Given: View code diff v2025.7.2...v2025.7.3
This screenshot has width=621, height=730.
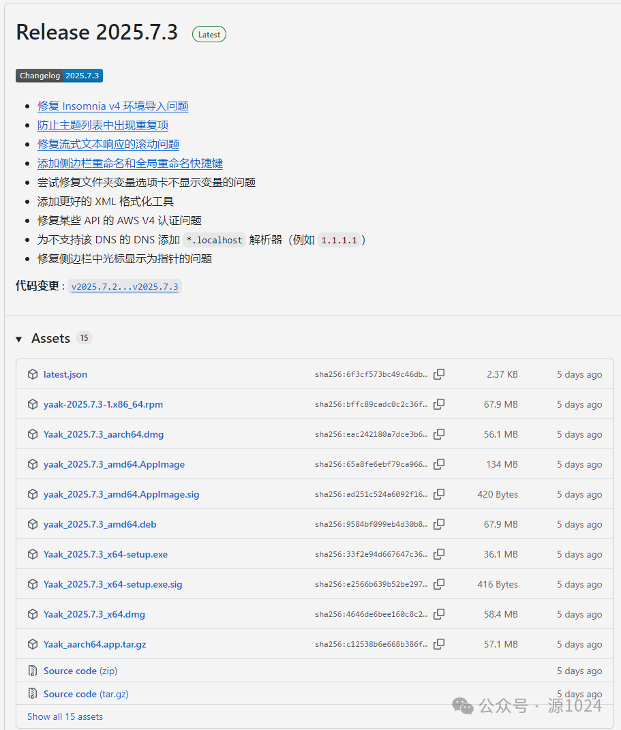Looking at the screenshot, I should tap(125, 286).
